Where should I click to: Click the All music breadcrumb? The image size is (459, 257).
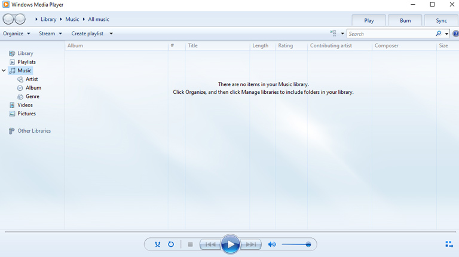coord(99,19)
